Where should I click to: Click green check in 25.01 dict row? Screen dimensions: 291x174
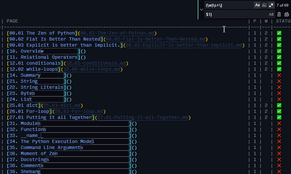click(x=279, y=106)
